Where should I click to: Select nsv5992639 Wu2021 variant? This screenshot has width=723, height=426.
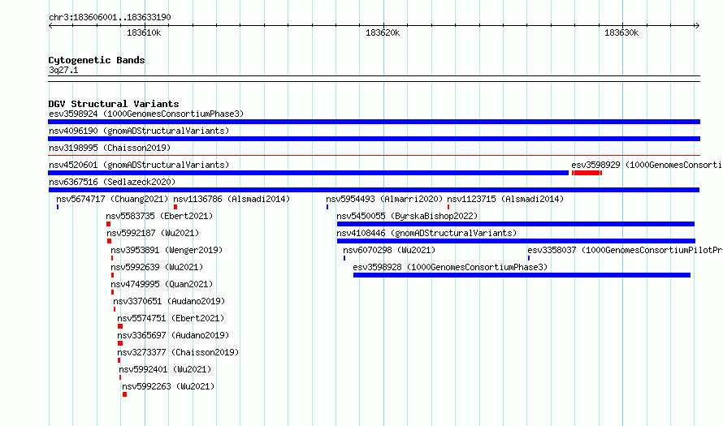(x=157, y=267)
